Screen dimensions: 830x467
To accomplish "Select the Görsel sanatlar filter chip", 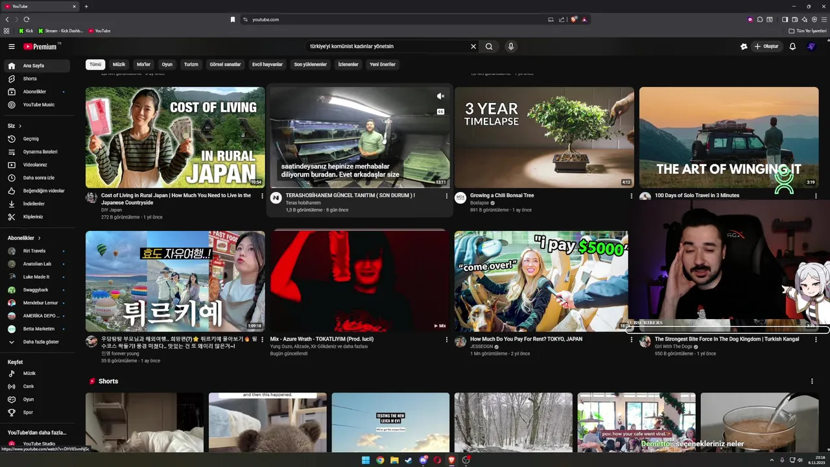I will point(225,64).
